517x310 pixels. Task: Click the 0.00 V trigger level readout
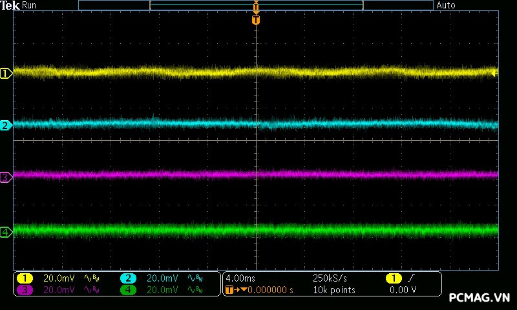click(403, 290)
